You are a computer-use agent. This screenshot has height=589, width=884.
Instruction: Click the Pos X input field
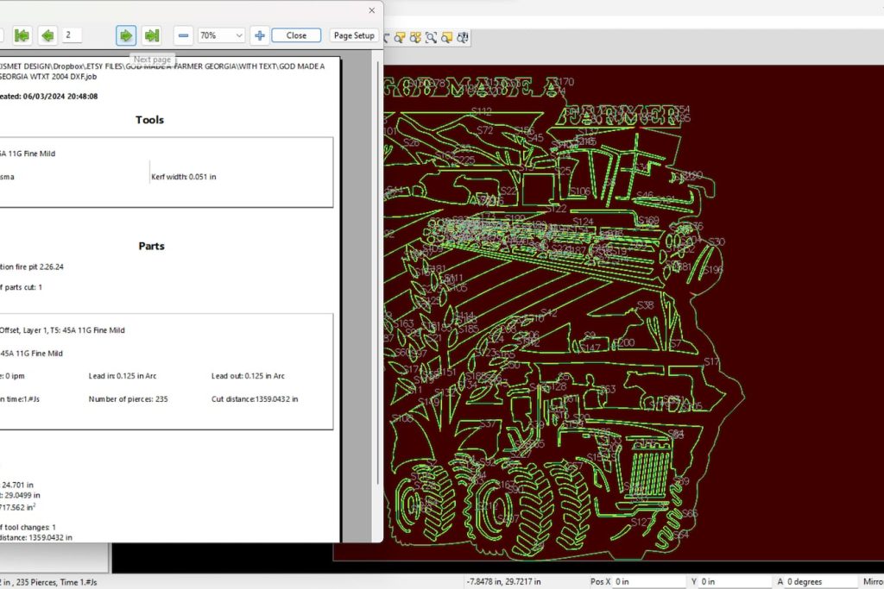pyautogui.click(x=644, y=581)
